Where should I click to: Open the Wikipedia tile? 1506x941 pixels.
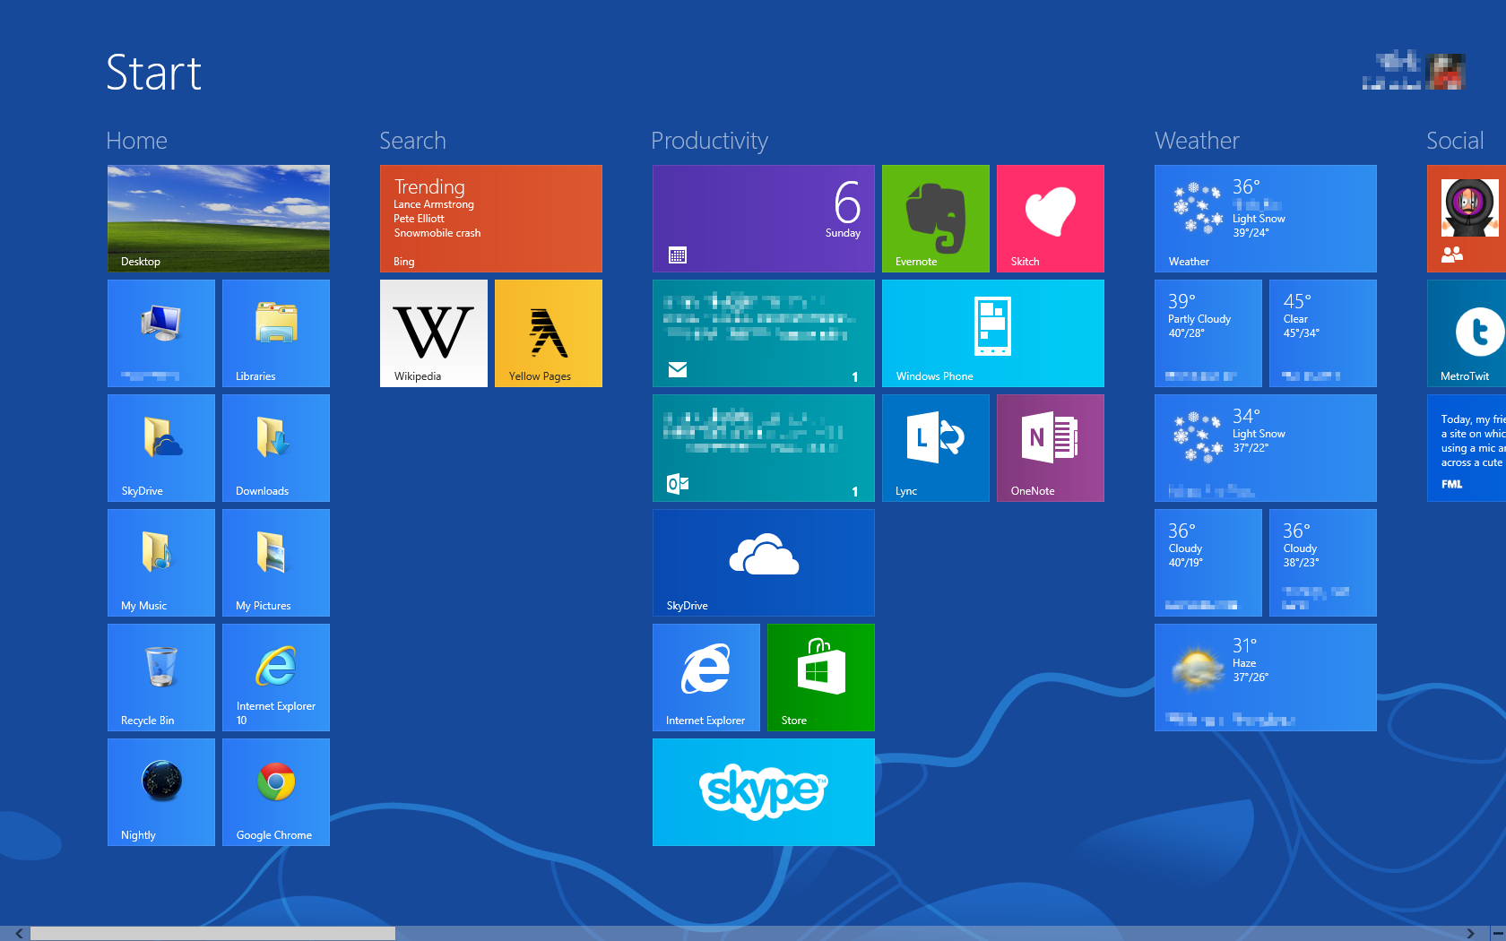(434, 333)
